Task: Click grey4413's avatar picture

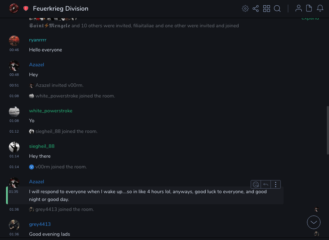Action: [14, 225]
